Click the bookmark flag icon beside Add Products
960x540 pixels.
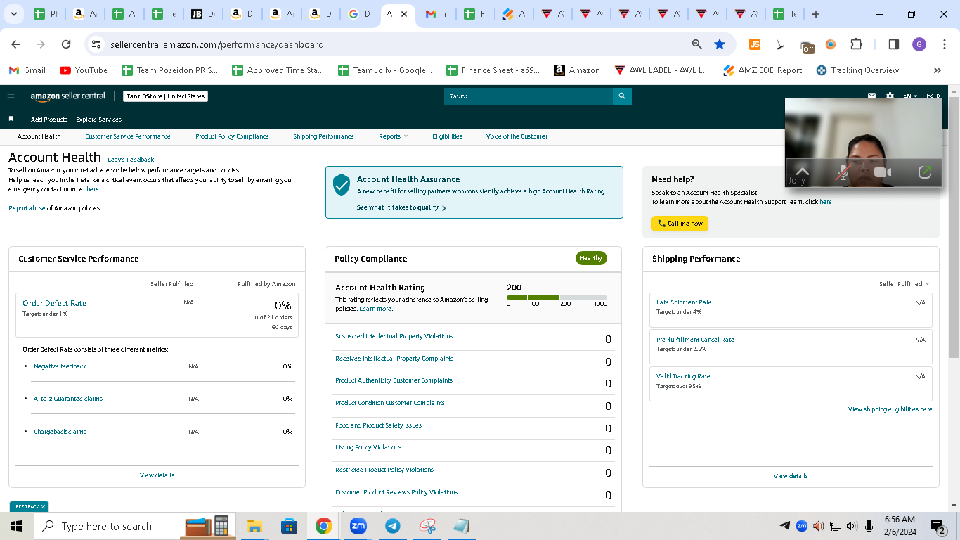[x=11, y=119]
